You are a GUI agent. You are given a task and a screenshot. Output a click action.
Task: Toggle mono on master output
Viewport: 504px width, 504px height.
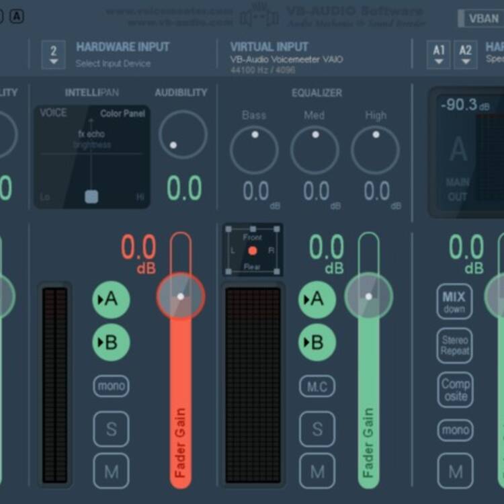click(x=455, y=430)
